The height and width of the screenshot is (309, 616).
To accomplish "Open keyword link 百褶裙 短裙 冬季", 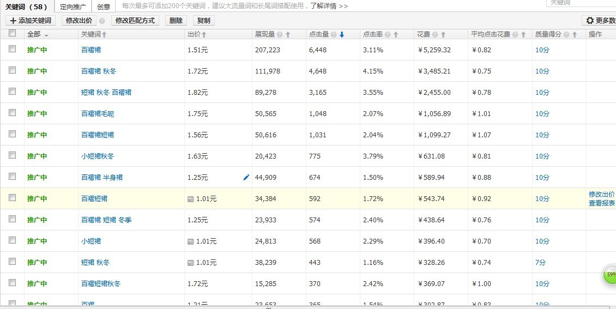I will point(106,220).
